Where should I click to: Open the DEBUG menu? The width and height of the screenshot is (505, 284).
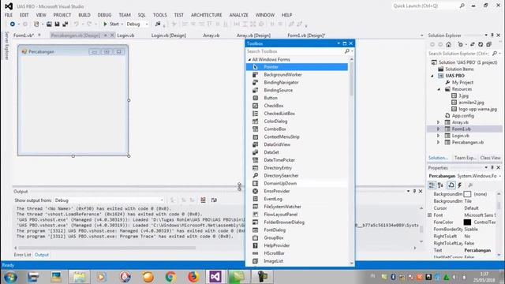[104, 15]
